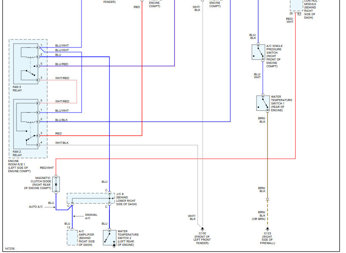
Task: Click 'RED/WHT' label above the clutch diode
Action: [47, 168]
